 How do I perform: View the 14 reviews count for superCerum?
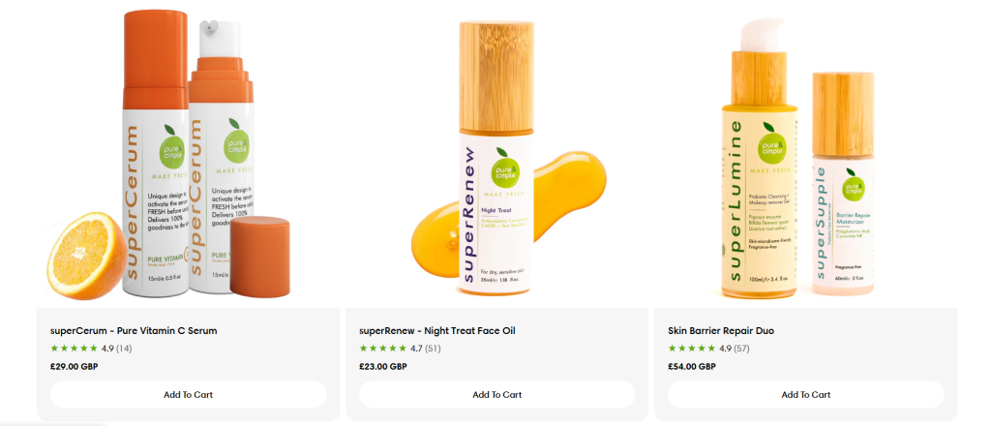[124, 349]
